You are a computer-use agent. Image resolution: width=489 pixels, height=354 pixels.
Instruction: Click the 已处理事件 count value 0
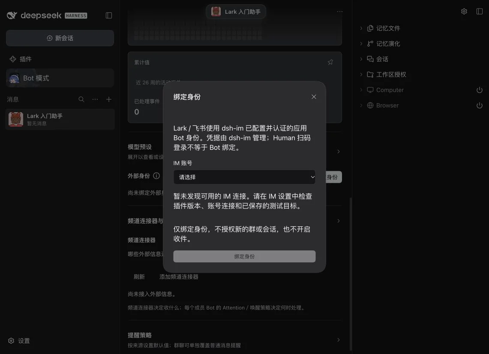click(x=137, y=112)
